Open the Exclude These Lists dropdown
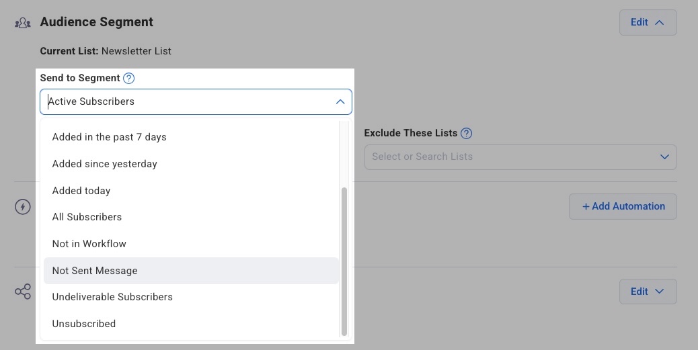 pyautogui.click(x=520, y=157)
